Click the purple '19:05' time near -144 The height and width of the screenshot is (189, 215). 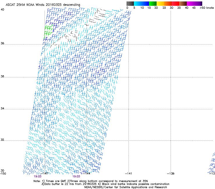(x=76, y=176)
